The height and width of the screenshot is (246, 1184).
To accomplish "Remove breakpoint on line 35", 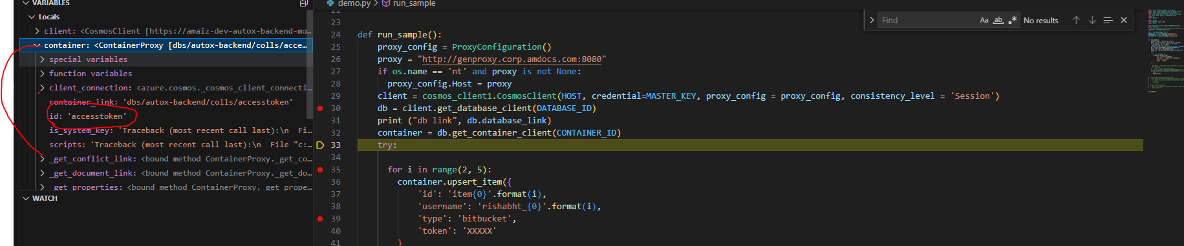I will [320, 170].
